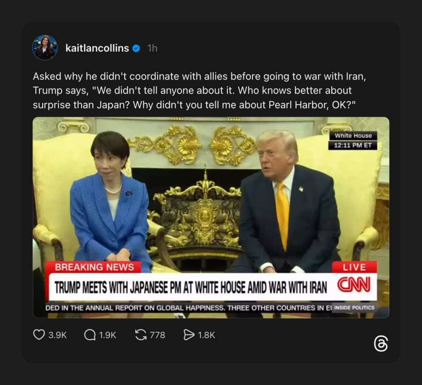
Task: Click the 1.9K replies count
Action: tap(108, 335)
